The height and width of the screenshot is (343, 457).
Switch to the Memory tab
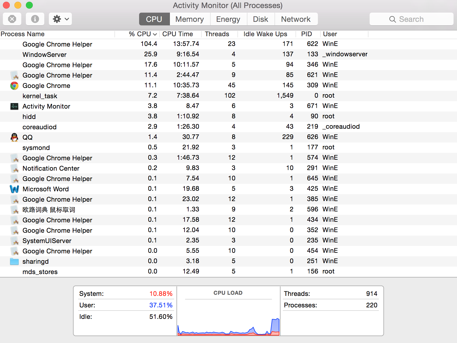coord(190,19)
